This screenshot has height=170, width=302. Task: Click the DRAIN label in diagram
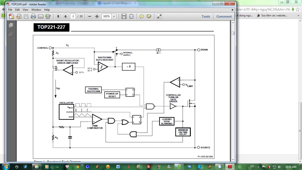click(x=204, y=50)
